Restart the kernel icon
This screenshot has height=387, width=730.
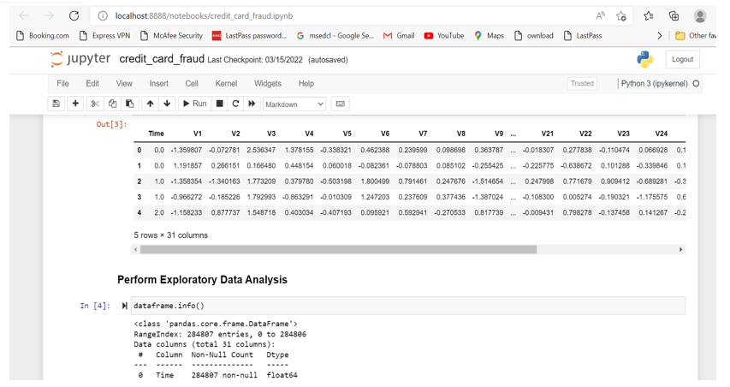[x=235, y=104]
